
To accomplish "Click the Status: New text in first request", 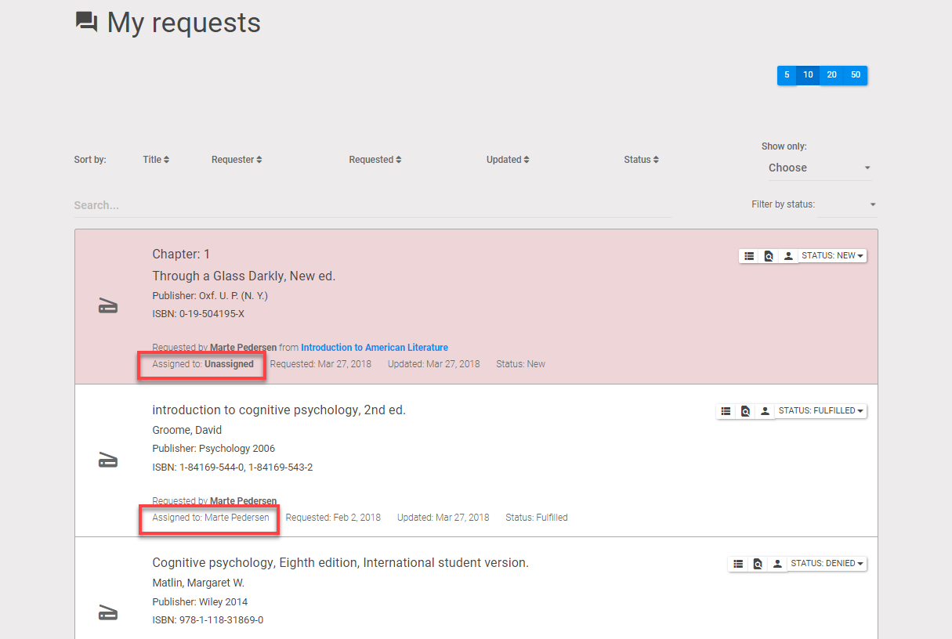I will point(521,364).
